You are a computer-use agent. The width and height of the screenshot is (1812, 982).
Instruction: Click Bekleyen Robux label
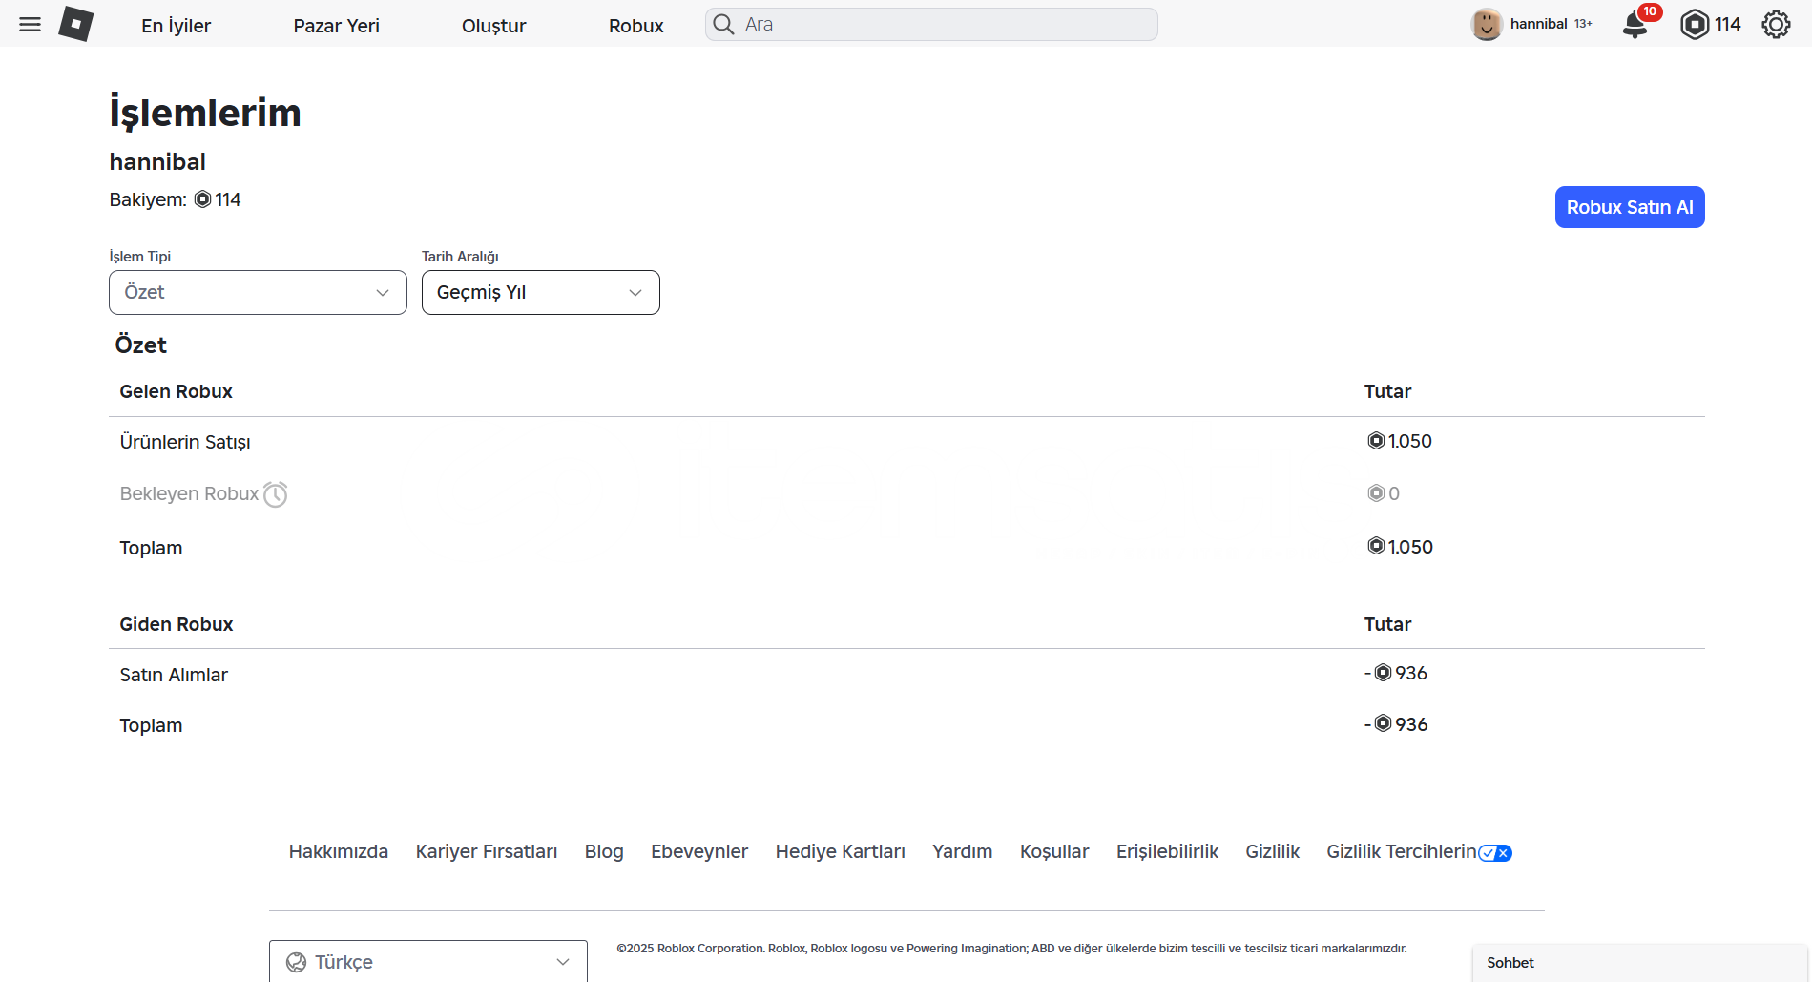(189, 493)
